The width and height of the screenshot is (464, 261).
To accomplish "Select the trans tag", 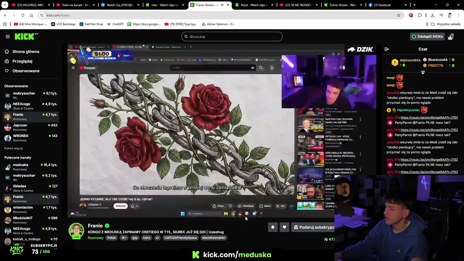I will [146, 238].
